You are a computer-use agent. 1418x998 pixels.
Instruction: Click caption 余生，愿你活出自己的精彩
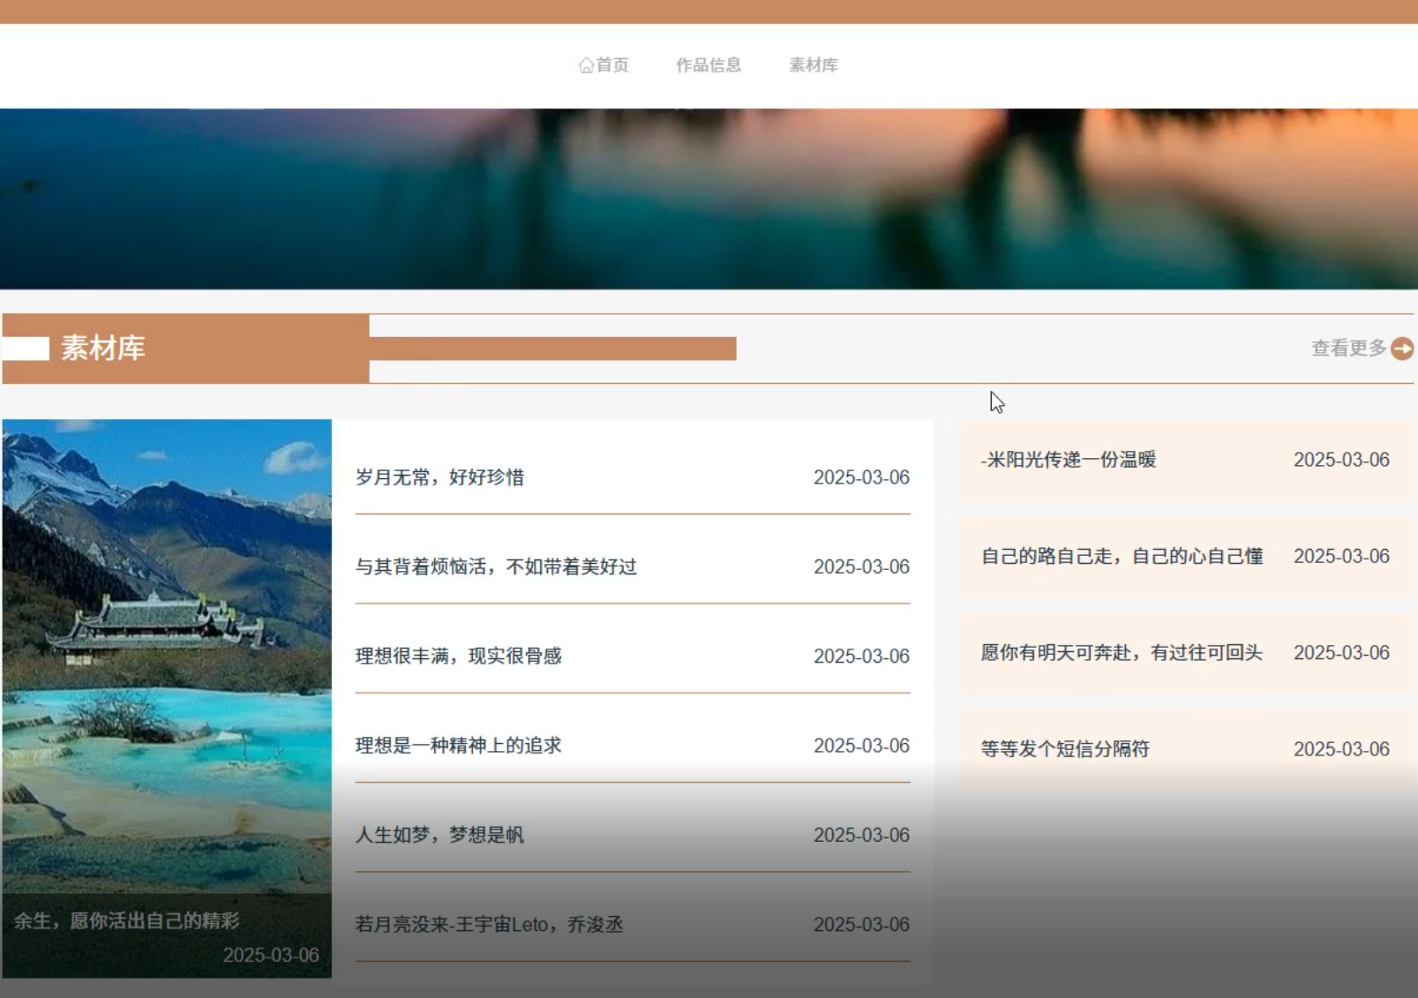tap(126, 921)
